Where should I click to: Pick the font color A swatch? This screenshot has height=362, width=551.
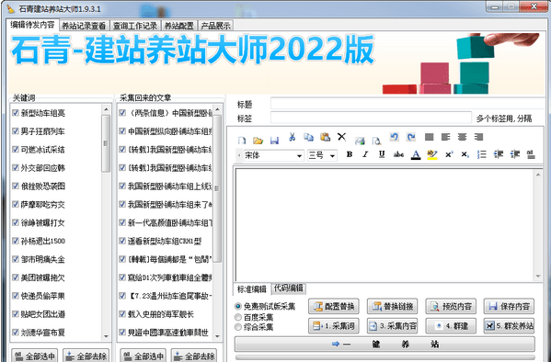pos(416,155)
